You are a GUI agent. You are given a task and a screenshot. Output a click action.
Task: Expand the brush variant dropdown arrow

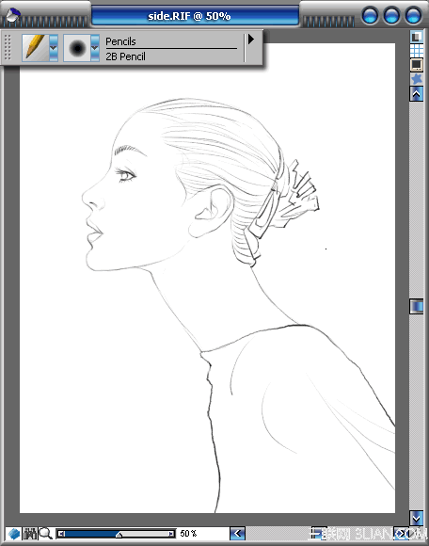tap(95, 48)
